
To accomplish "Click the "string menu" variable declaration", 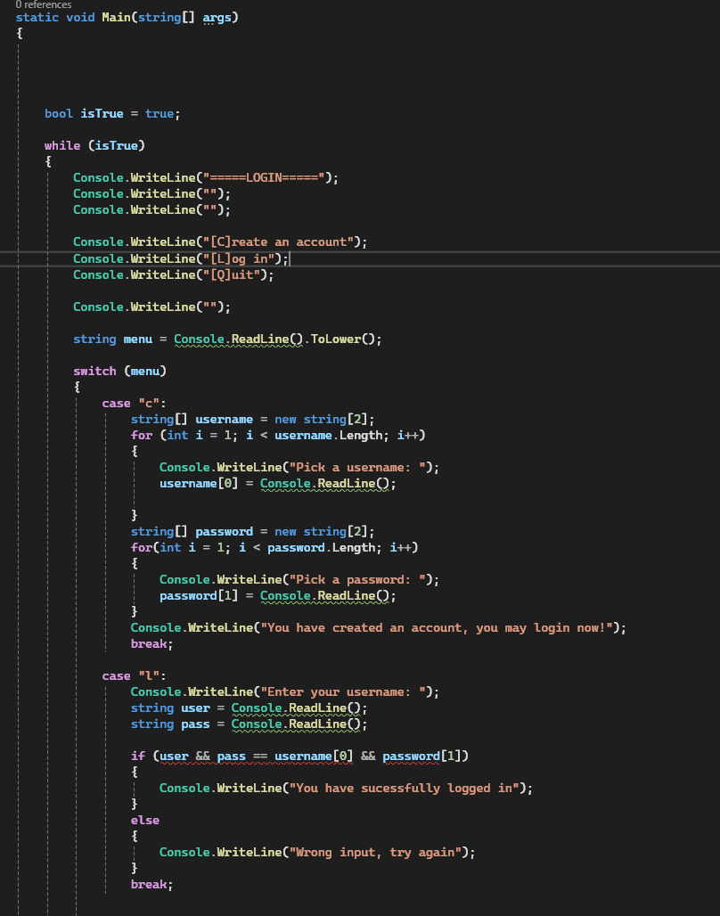I will [x=113, y=339].
